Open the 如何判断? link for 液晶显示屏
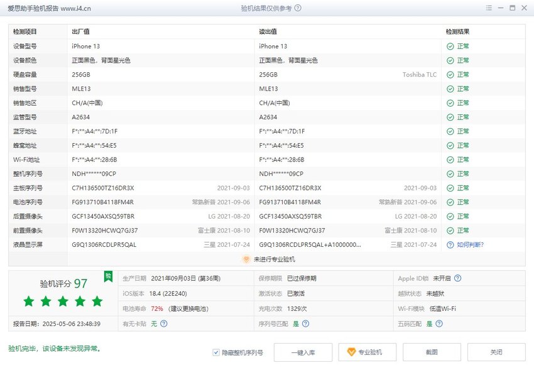Image resolution: width=534 pixels, height=370 pixels. point(470,244)
